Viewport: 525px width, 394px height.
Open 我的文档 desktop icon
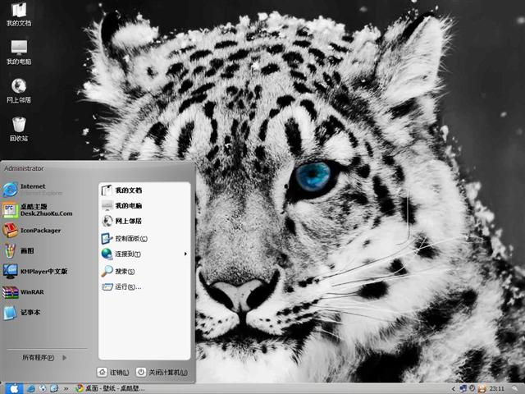[x=19, y=14]
